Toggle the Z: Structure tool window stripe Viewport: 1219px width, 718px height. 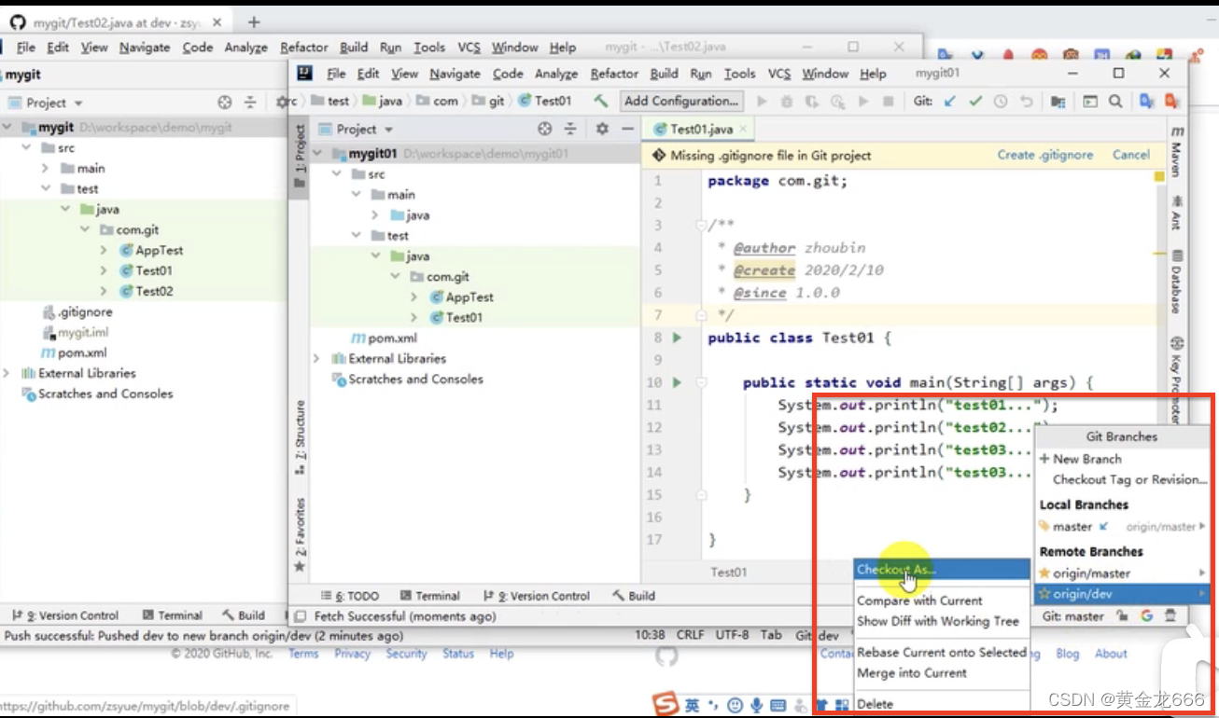tap(300, 438)
